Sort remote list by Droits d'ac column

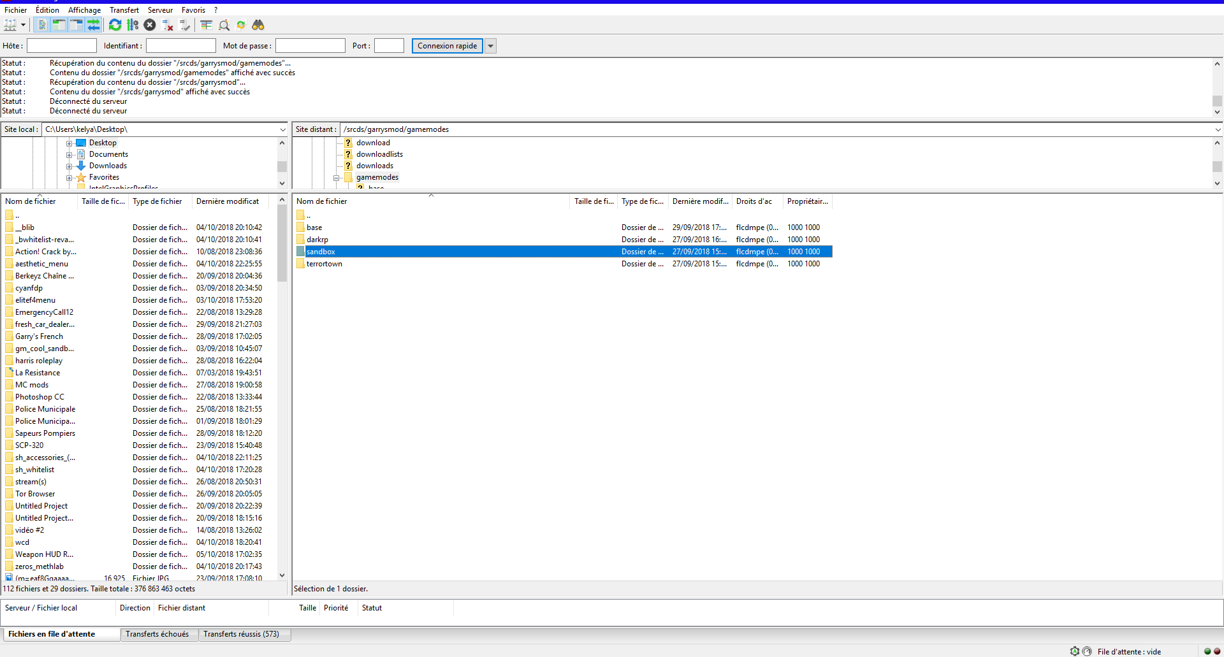(x=757, y=201)
